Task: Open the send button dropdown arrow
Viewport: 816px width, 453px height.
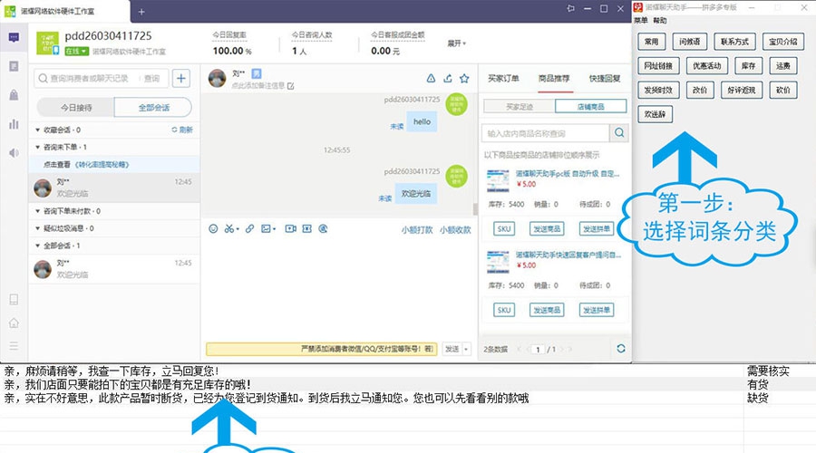Action: (x=466, y=349)
